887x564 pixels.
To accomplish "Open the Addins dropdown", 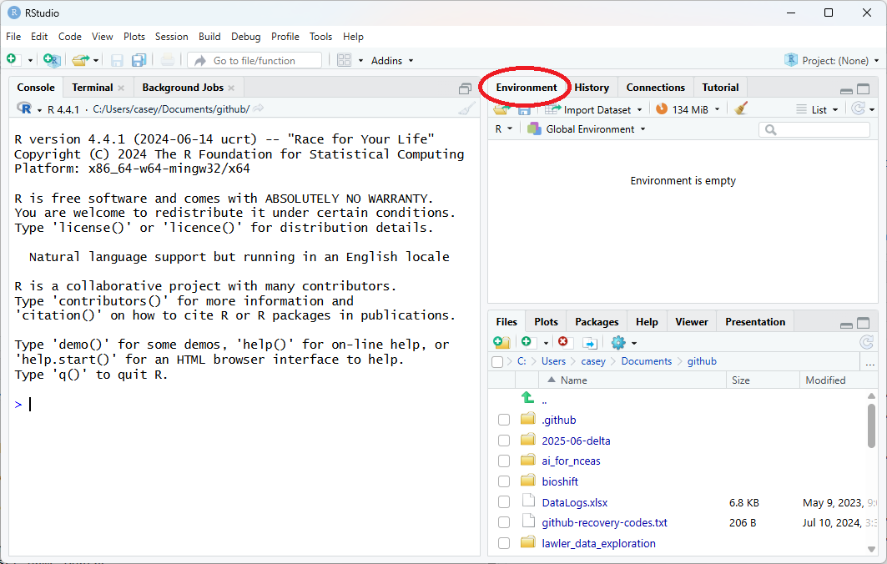I will coord(392,60).
